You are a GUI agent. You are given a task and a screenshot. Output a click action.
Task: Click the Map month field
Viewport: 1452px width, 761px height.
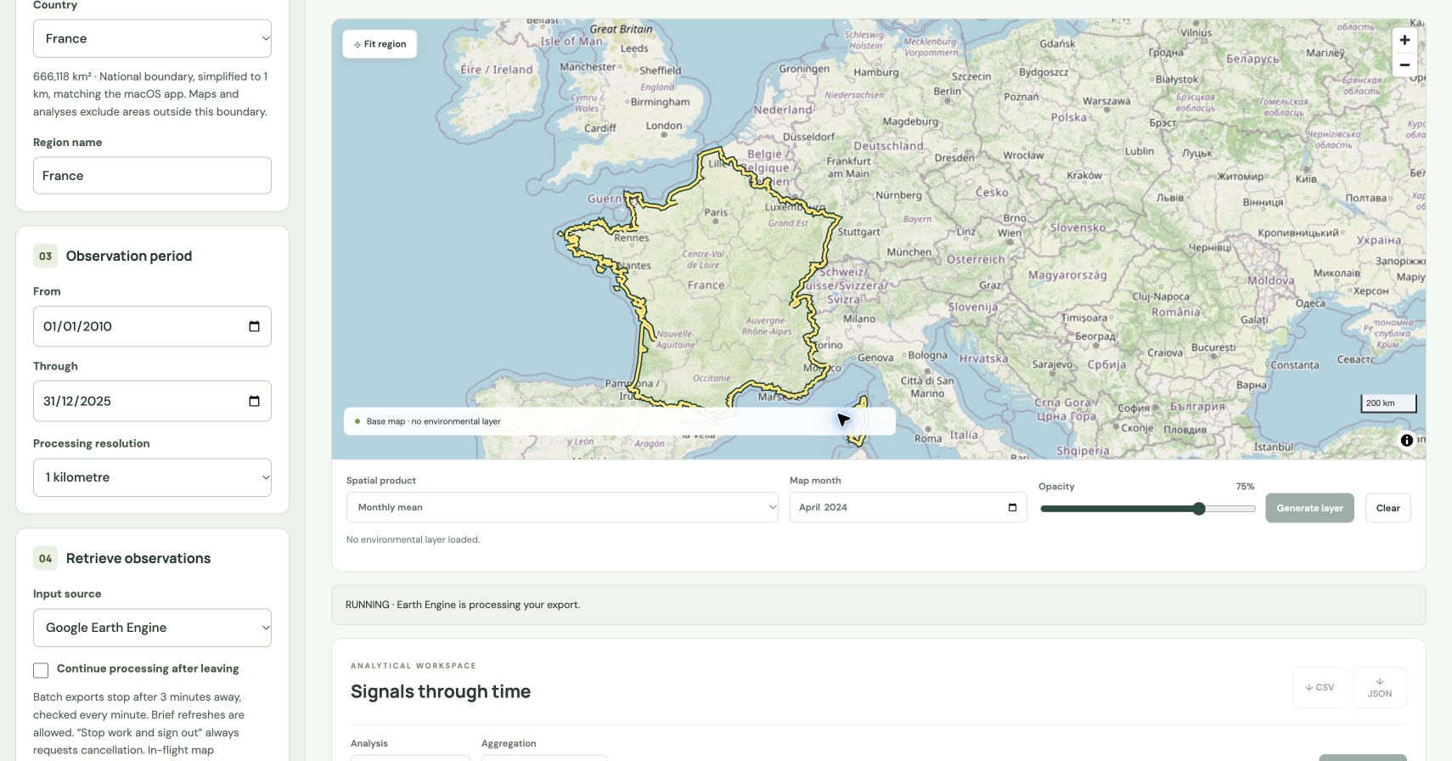pos(908,507)
